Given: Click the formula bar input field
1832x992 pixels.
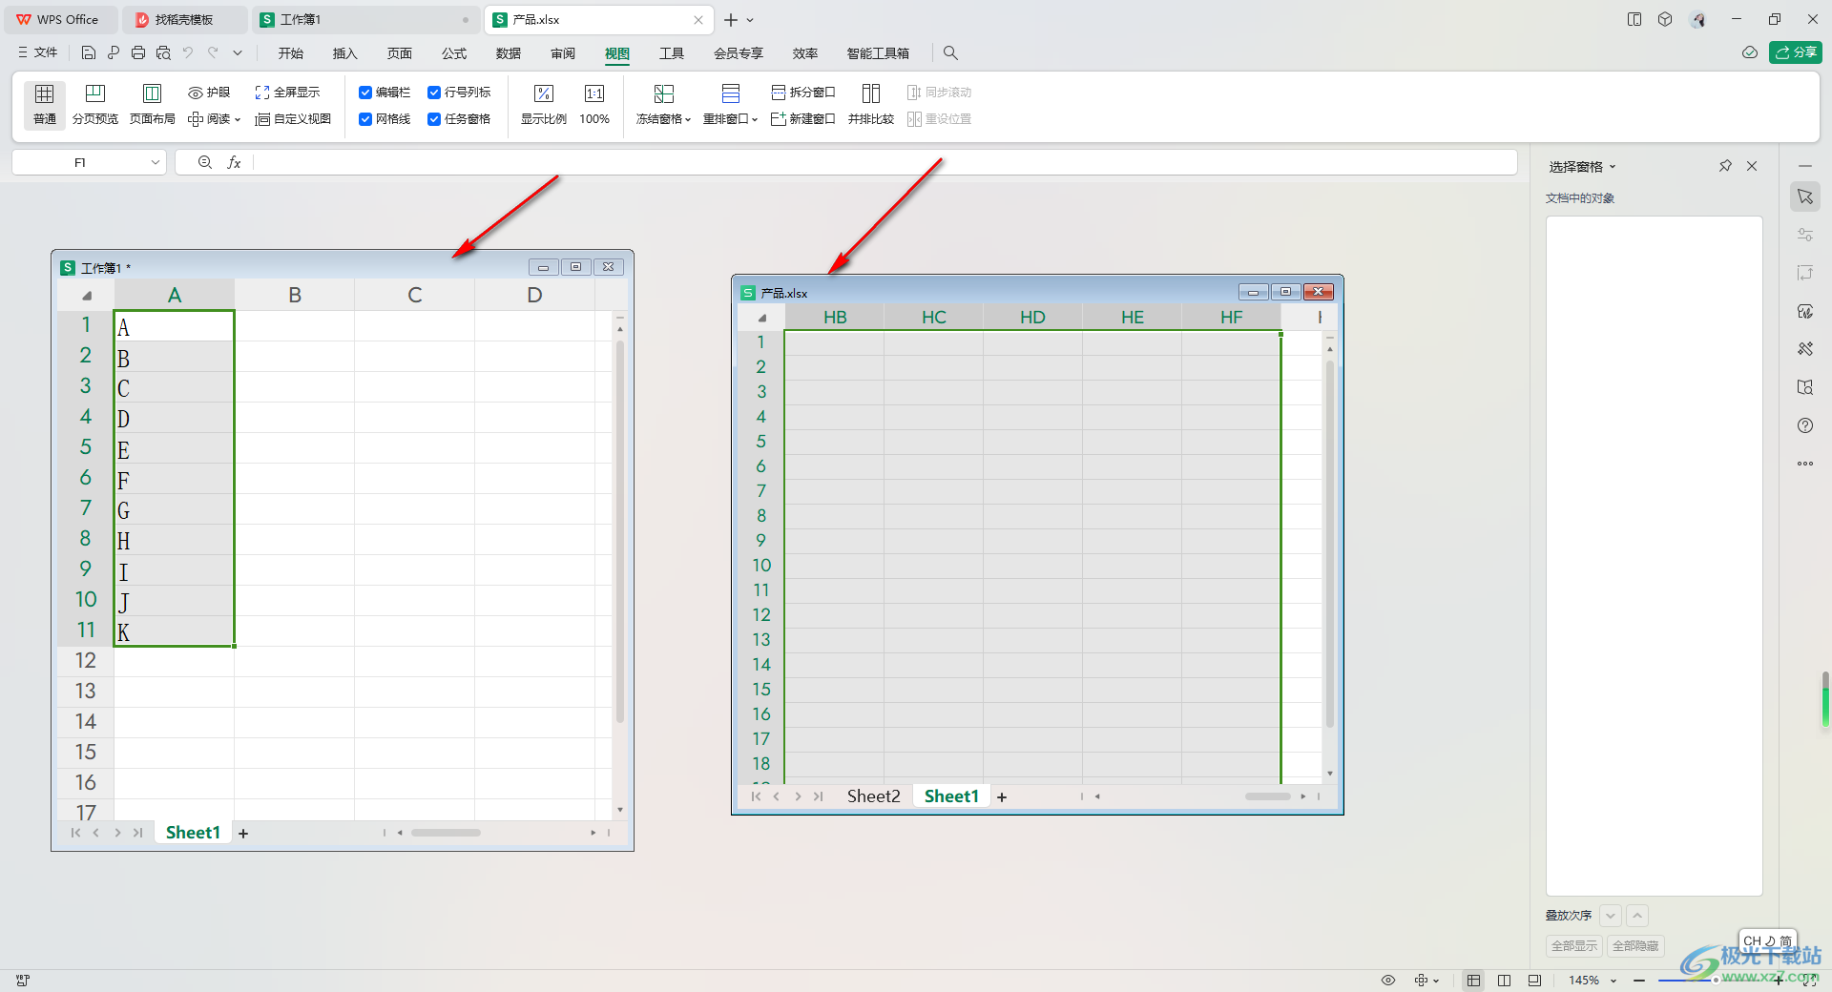Looking at the screenshot, I should click(884, 163).
